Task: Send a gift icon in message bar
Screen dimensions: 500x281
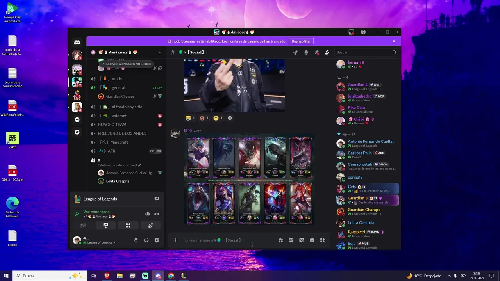Action: [280, 240]
